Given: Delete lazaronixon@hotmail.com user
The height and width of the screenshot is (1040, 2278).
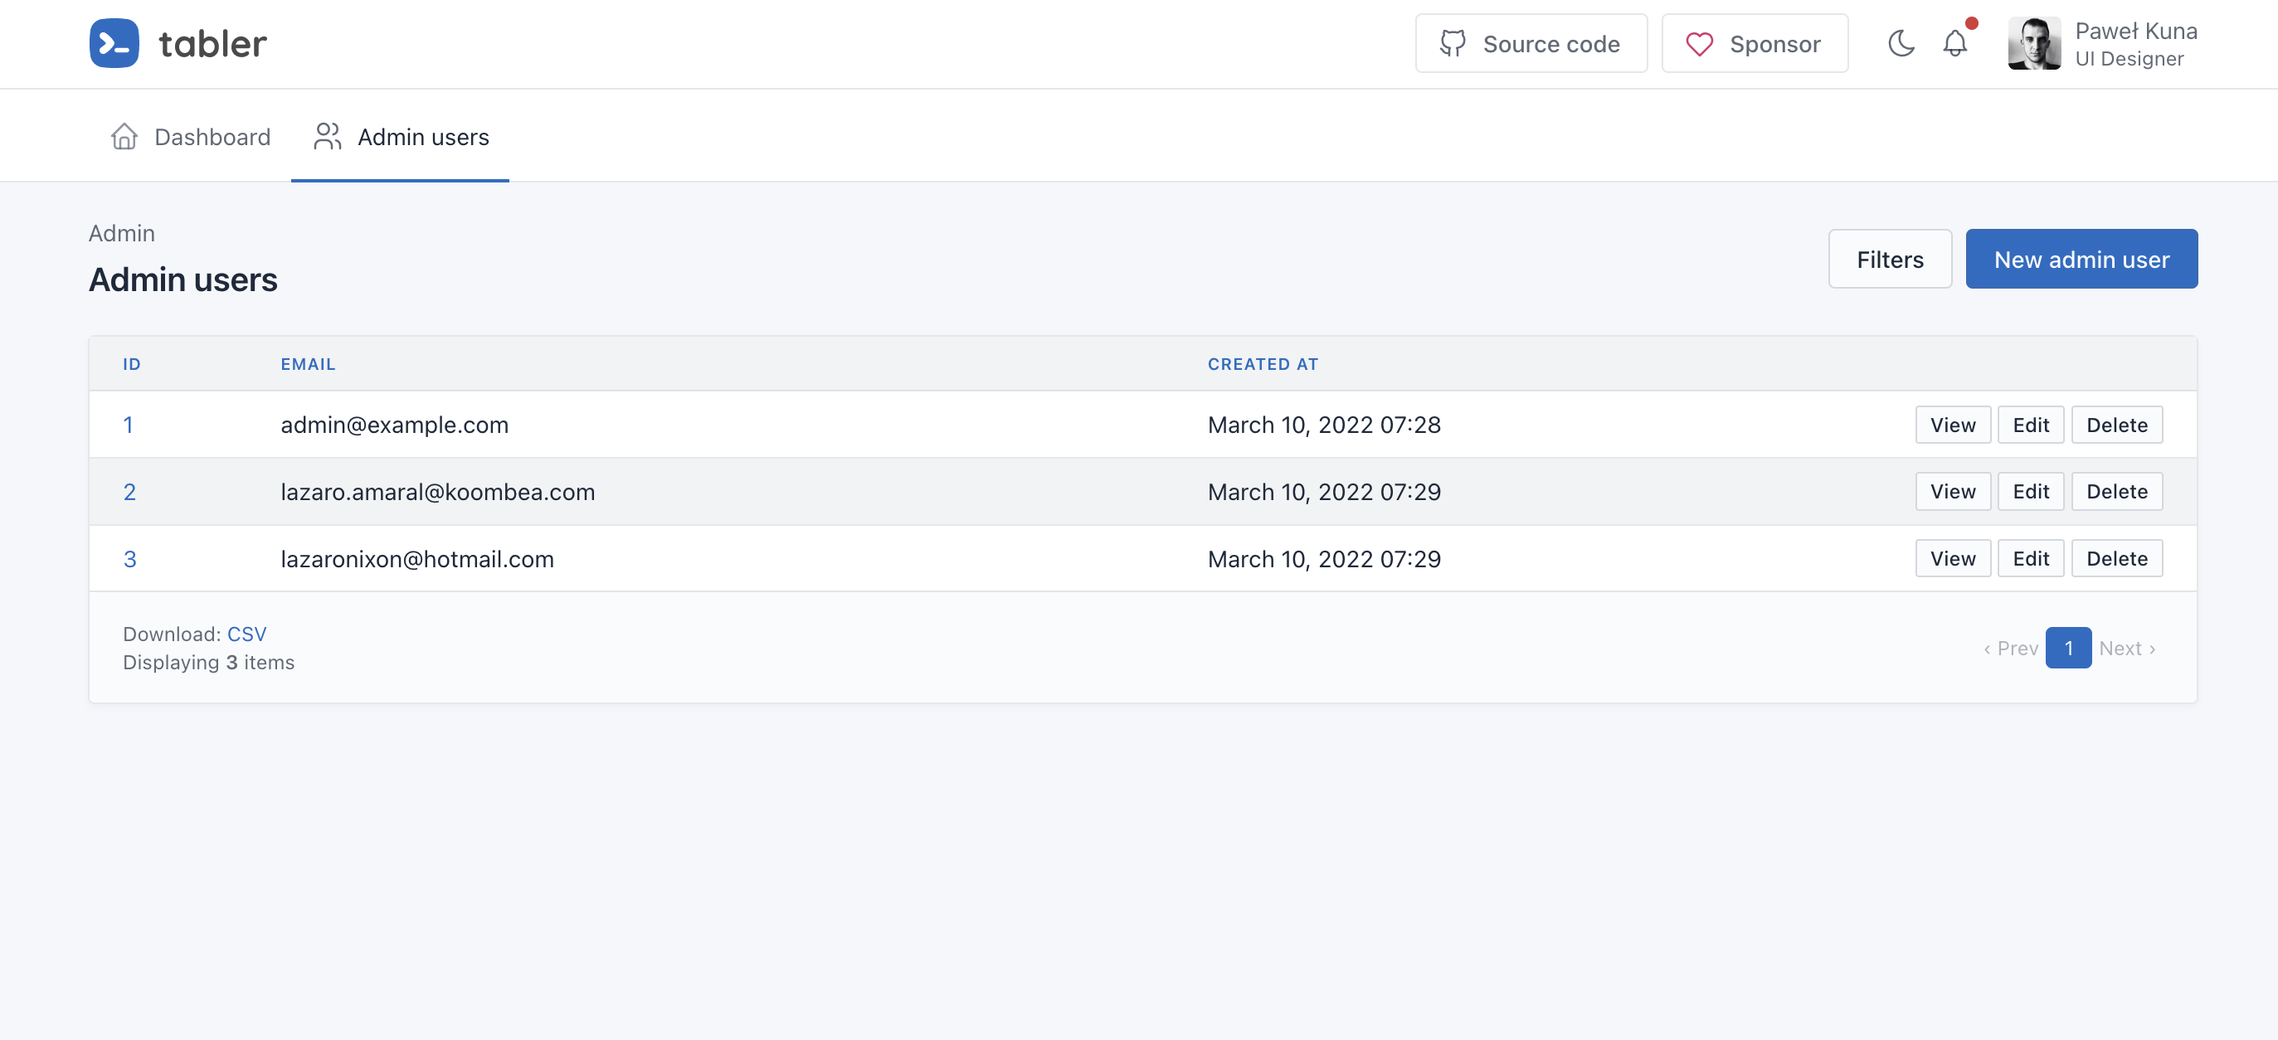Looking at the screenshot, I should pyautogui.click(x=2116, y=559).
